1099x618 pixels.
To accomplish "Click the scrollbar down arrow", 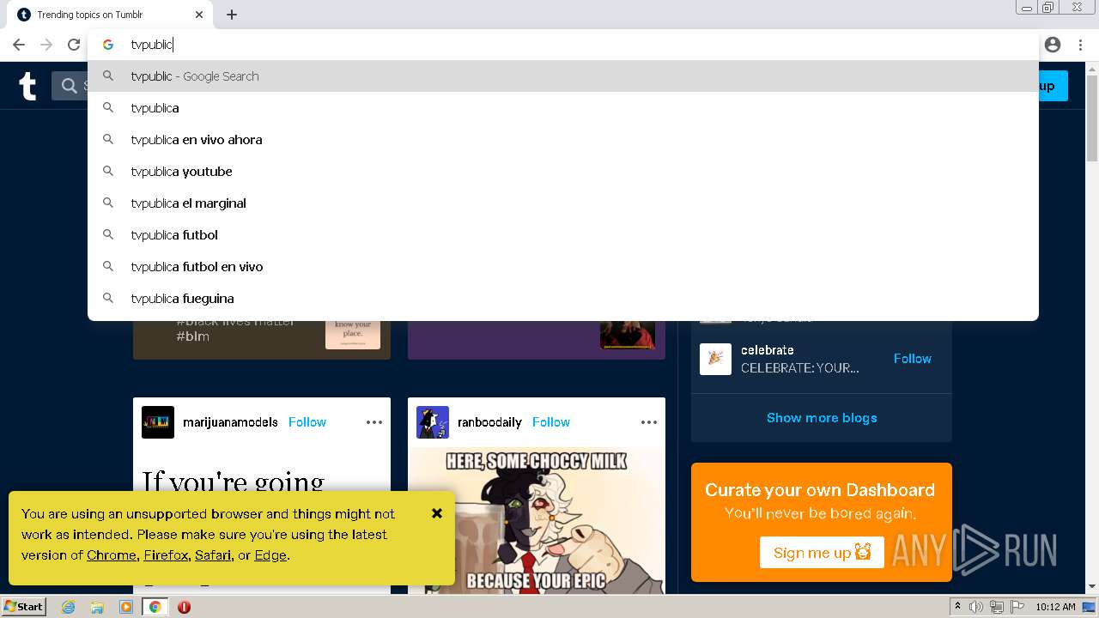I will pos(1092,587).
